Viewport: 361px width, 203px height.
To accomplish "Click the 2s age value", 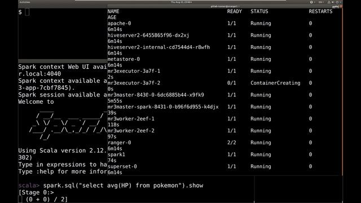I will point(111,77).
